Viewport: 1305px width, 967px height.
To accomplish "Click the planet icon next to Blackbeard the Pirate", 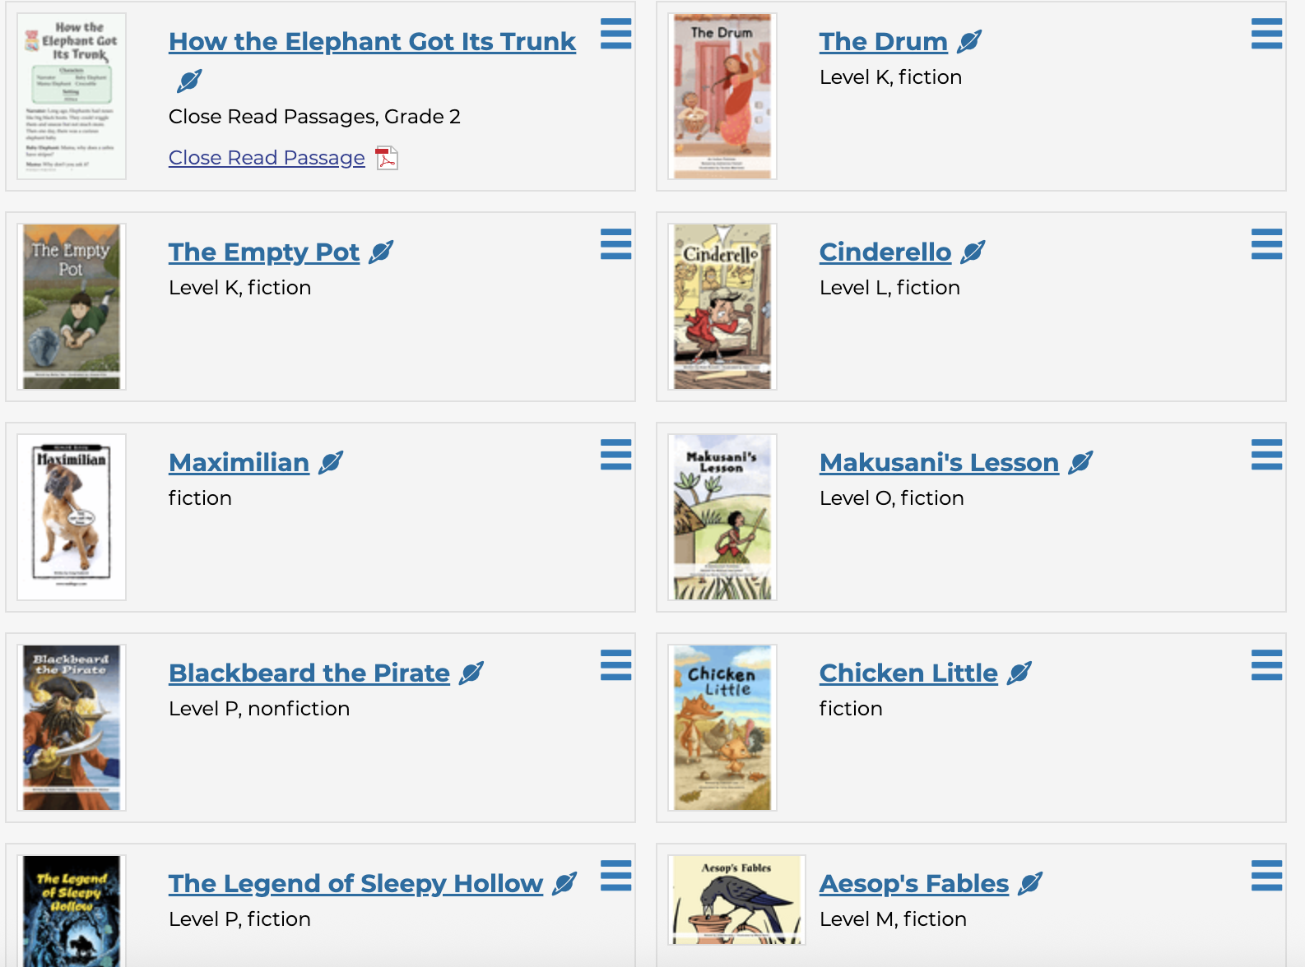I will 471,673.
